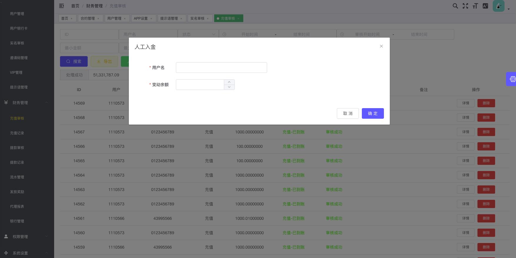Switch to the APP设置 tab
Screen dimensions: 516x258
141,19
